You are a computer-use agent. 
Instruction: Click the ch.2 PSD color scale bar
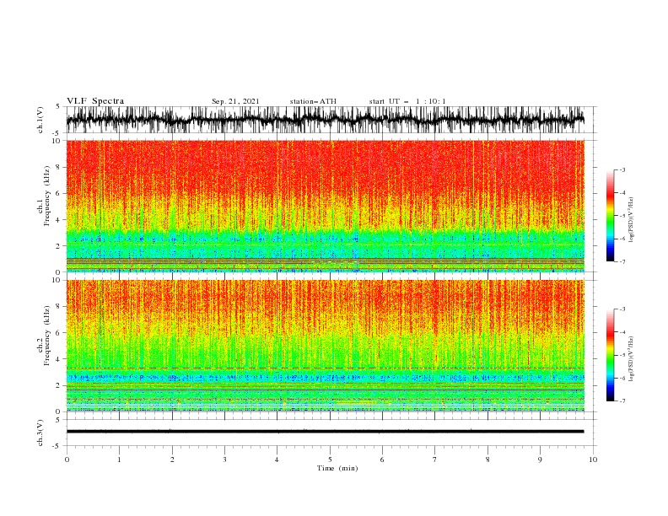(x=610, y=355)
